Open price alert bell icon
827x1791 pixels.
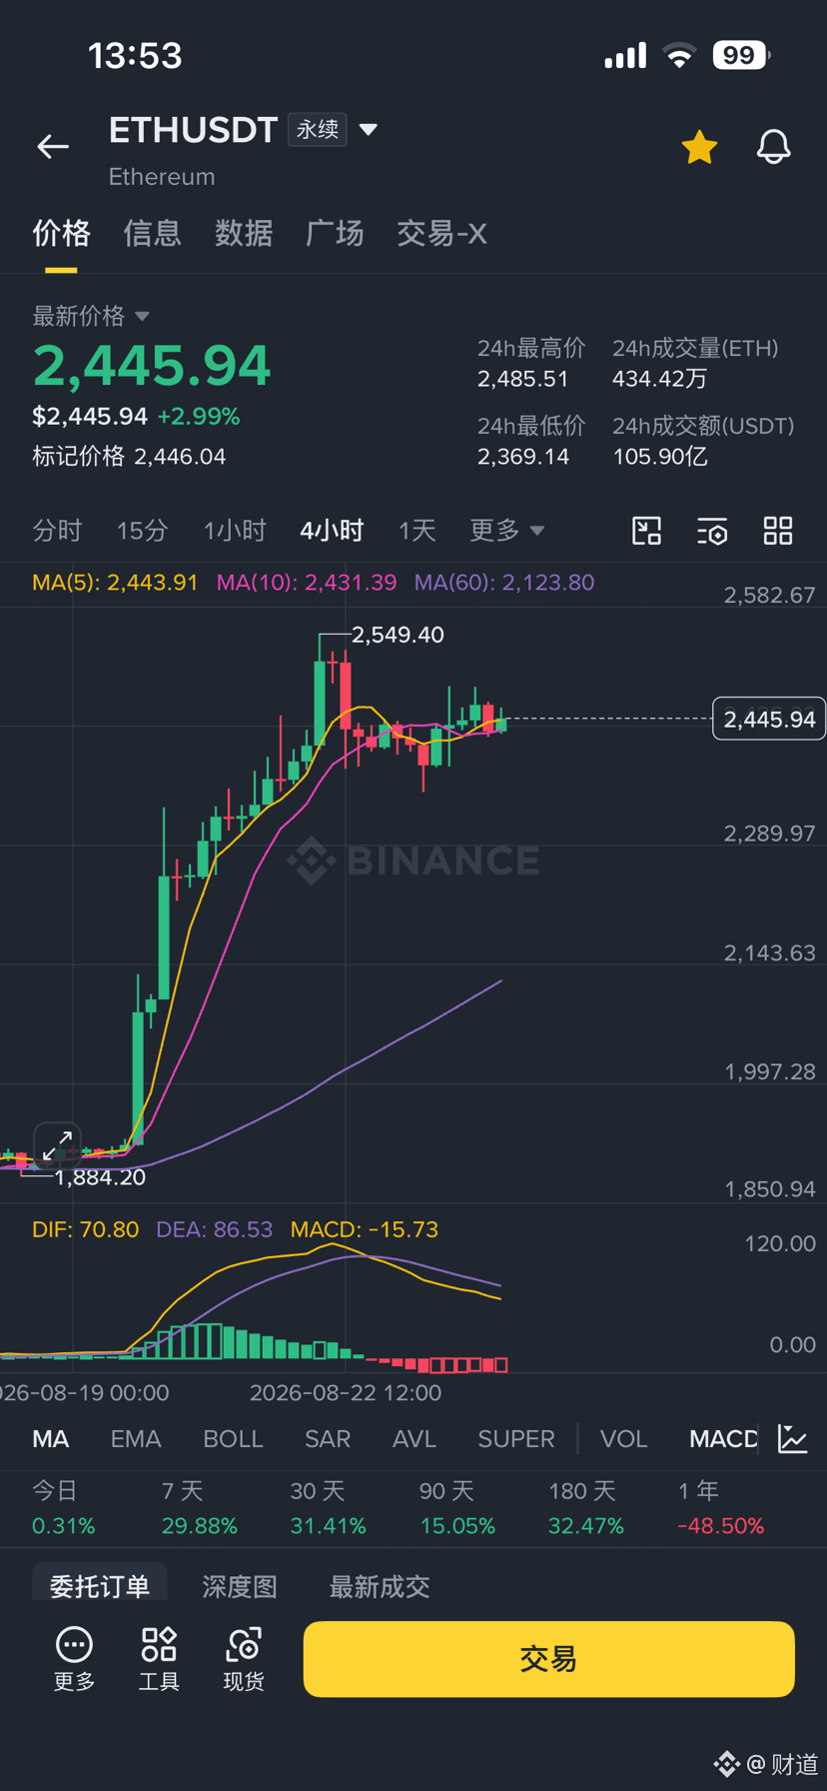(x=773, y=147)
